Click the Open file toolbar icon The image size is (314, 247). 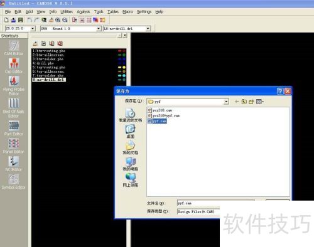click(13, 20)
